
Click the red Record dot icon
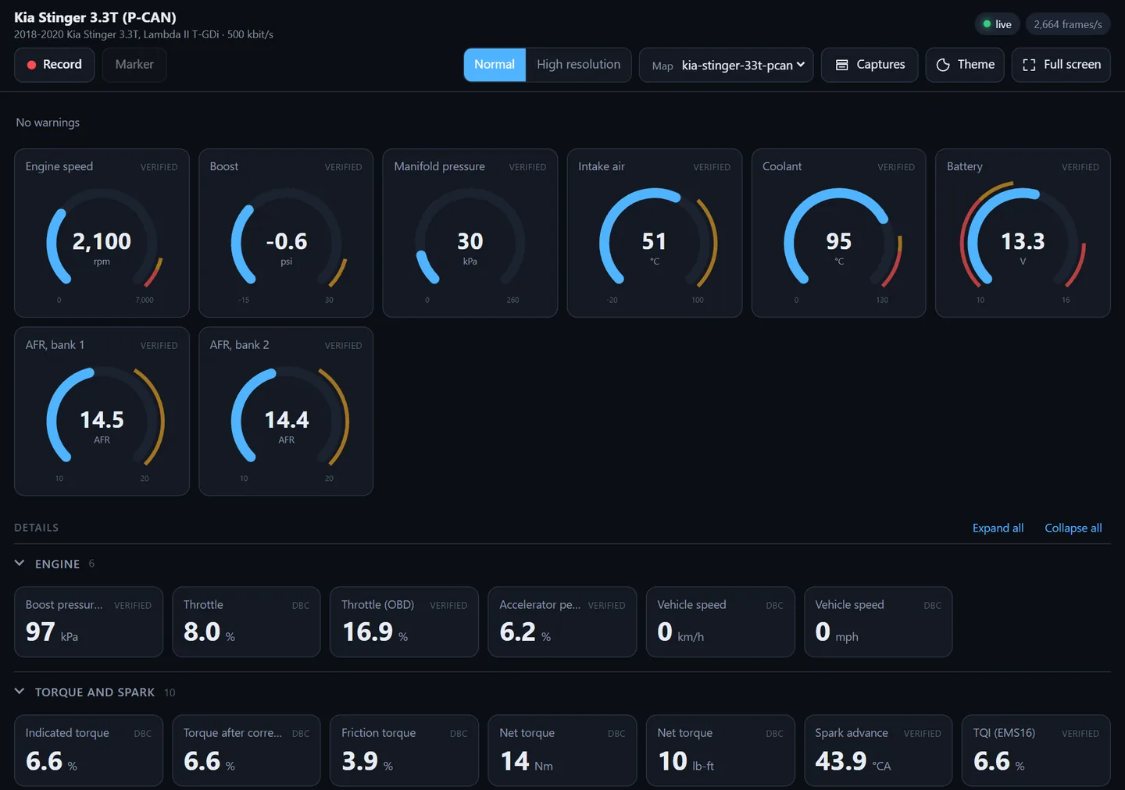pos(31,65)
